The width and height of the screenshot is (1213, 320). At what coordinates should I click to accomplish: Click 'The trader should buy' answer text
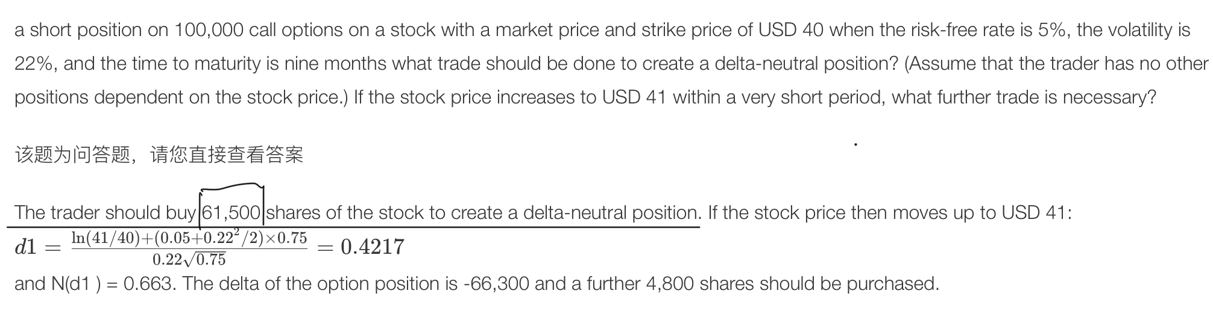point(105,213)
